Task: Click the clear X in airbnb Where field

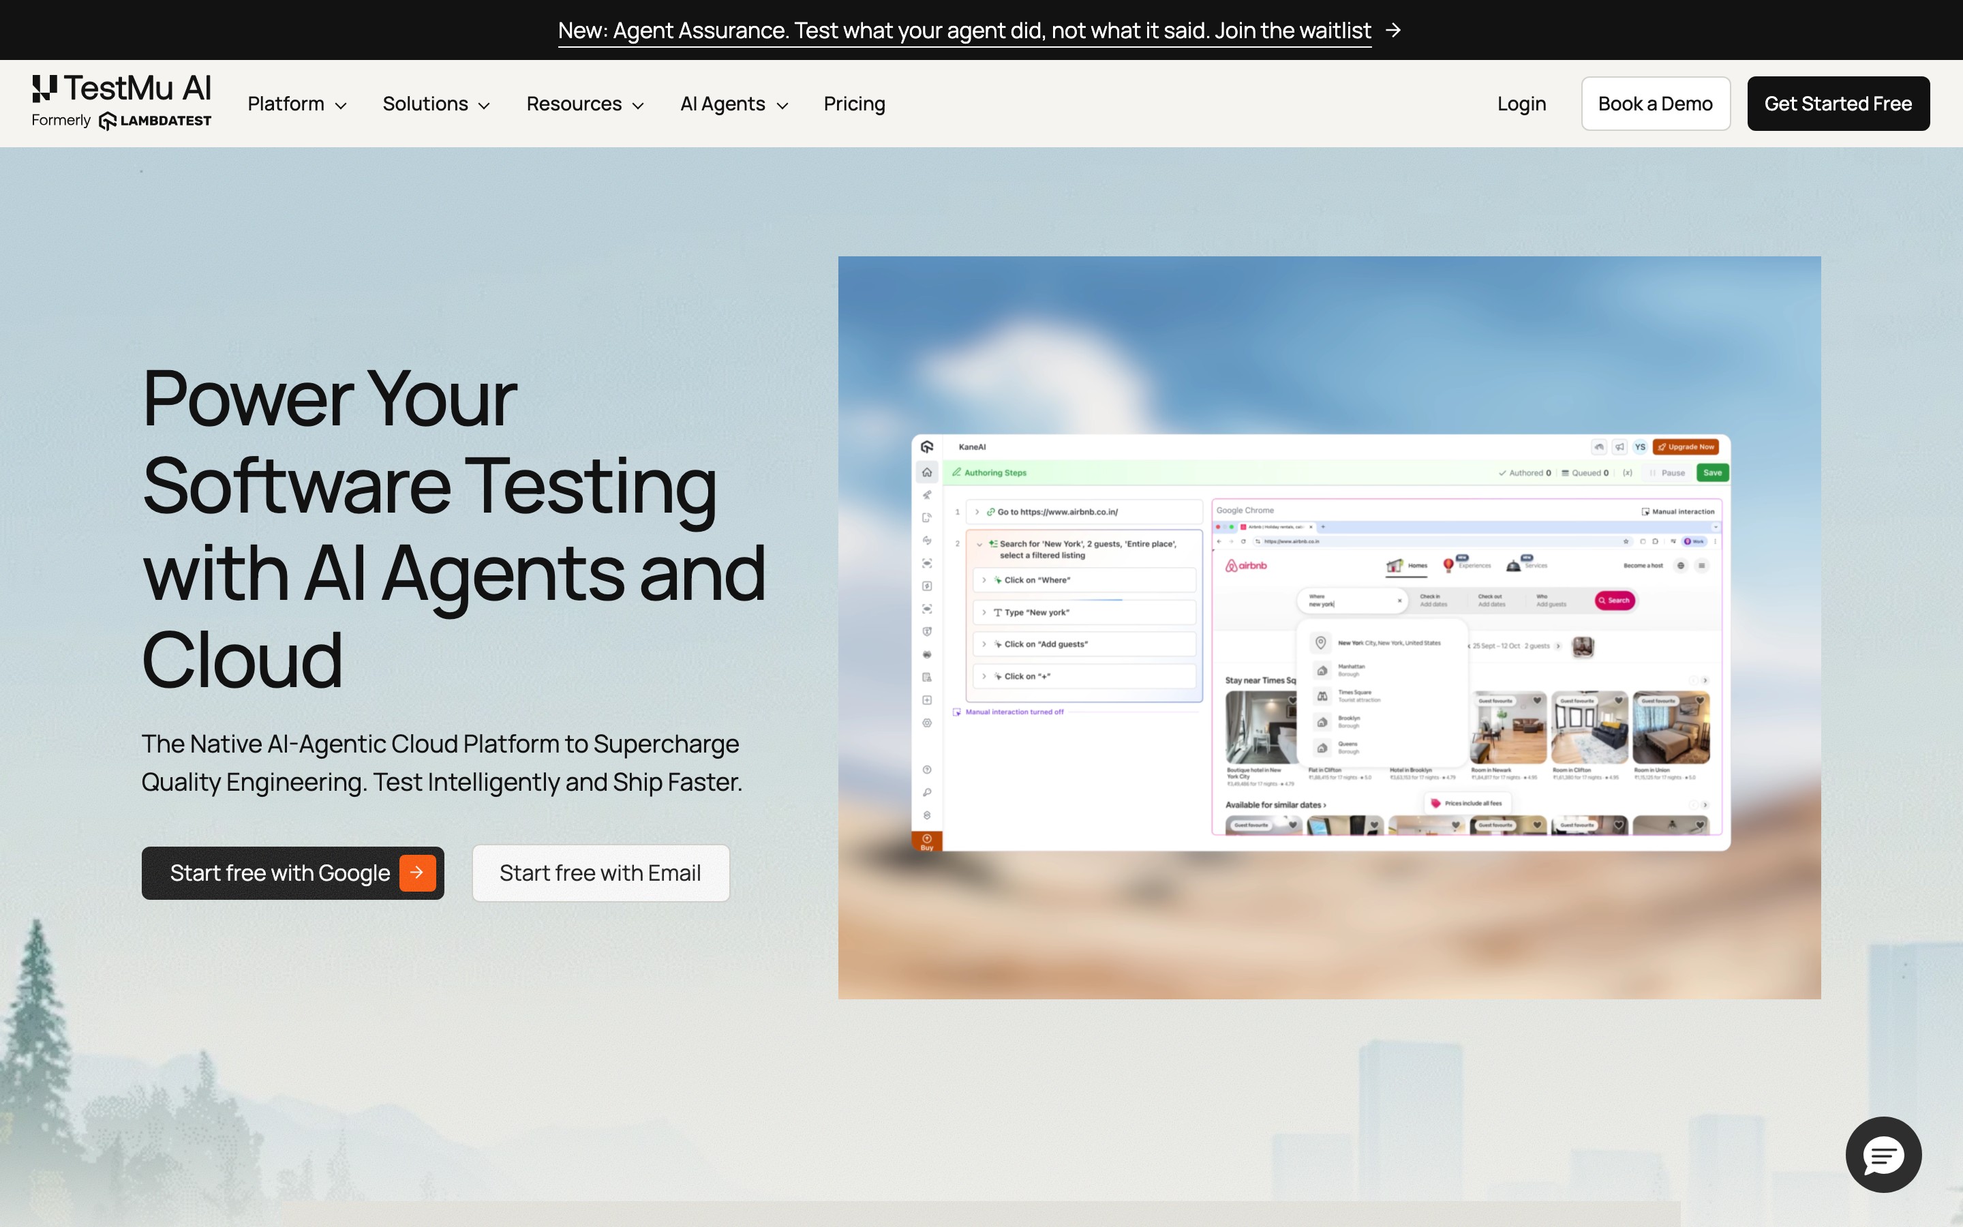Action: 1399,601
